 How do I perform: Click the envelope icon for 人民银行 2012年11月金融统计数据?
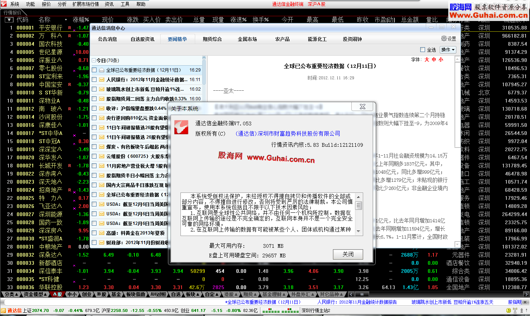(102, 80)
